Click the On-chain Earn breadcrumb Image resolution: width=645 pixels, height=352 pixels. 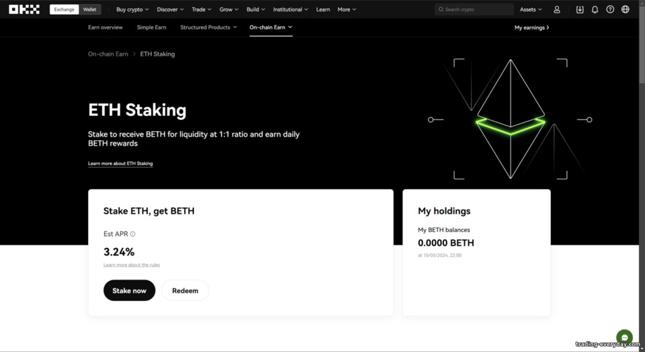(108, 54)
